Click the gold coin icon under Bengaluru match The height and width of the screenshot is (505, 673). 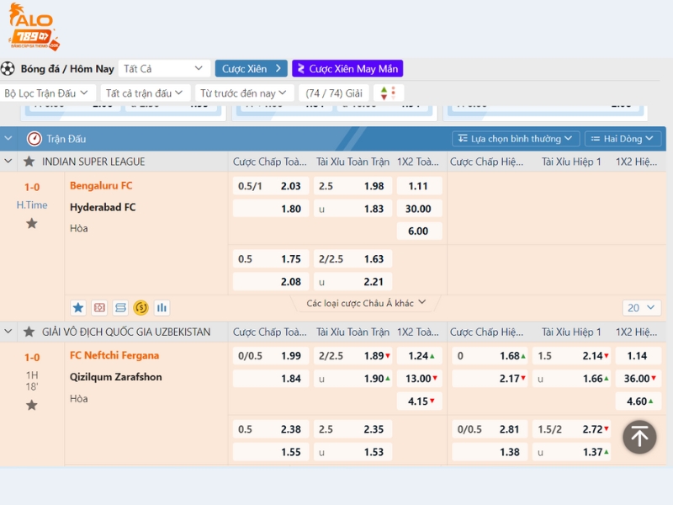pos(140,307)
